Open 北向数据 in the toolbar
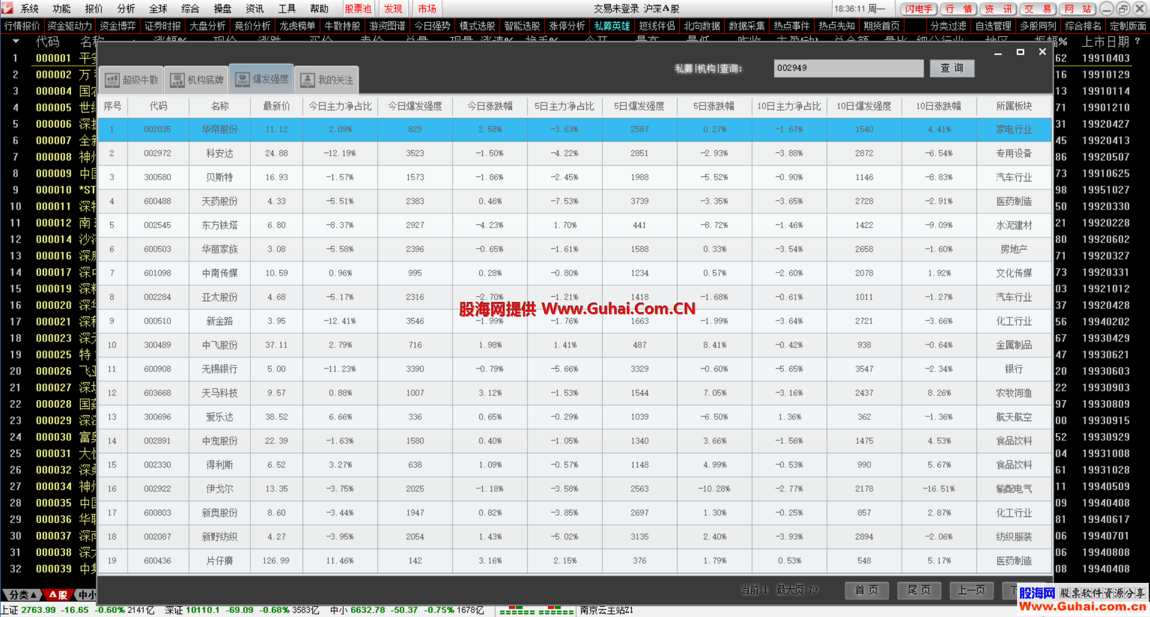This screenshot has width=1150, height=617. click(x=702, y=26)
